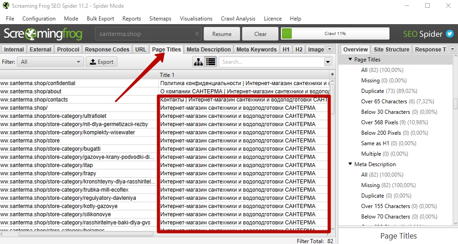This screenshot has height=244, width=458.
Task: Collapse Page Titles tree section
Action: click(x=350, y=59)
